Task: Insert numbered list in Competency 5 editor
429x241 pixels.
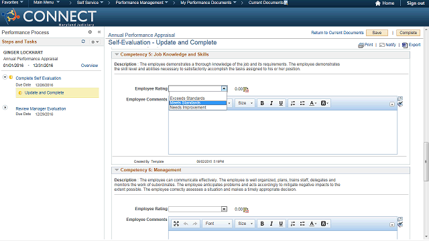Action: pyautogui.click(x=293, y=103)
